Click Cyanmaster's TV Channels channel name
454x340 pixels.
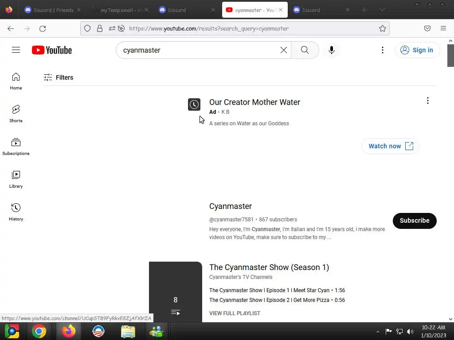coord(241,277)
